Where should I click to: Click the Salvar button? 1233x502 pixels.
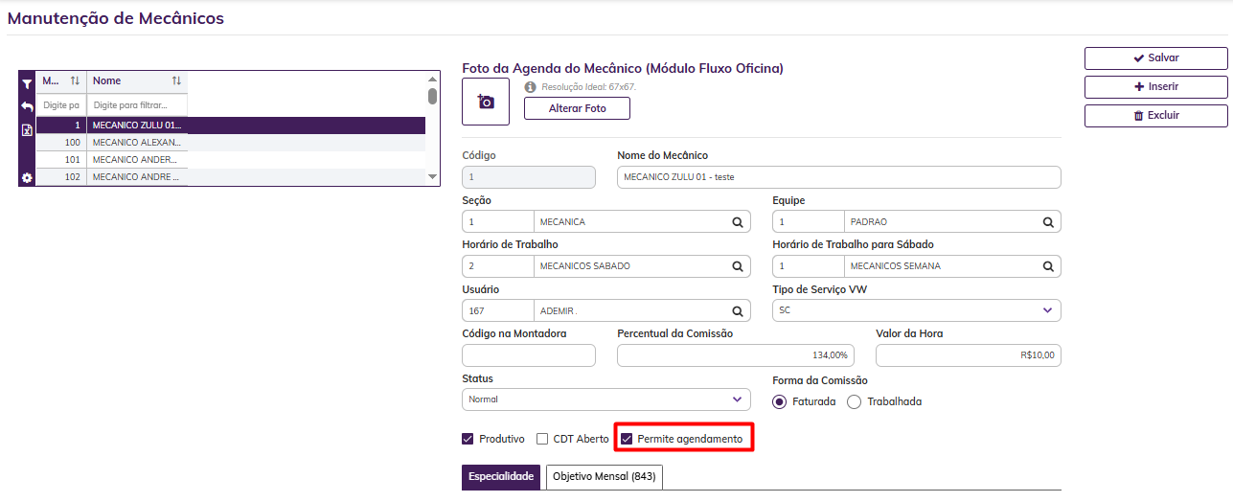tap(1155, 58)
